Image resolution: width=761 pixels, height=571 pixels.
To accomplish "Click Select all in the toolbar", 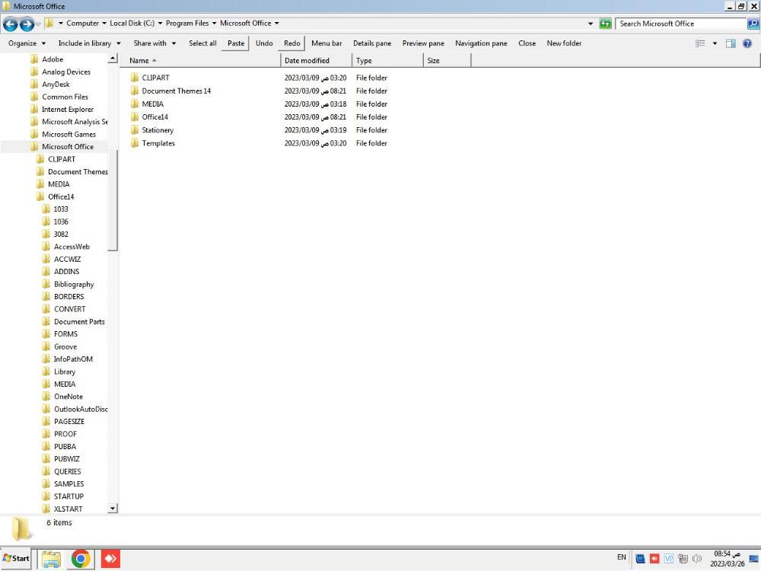I will click(x=202, y=43).
